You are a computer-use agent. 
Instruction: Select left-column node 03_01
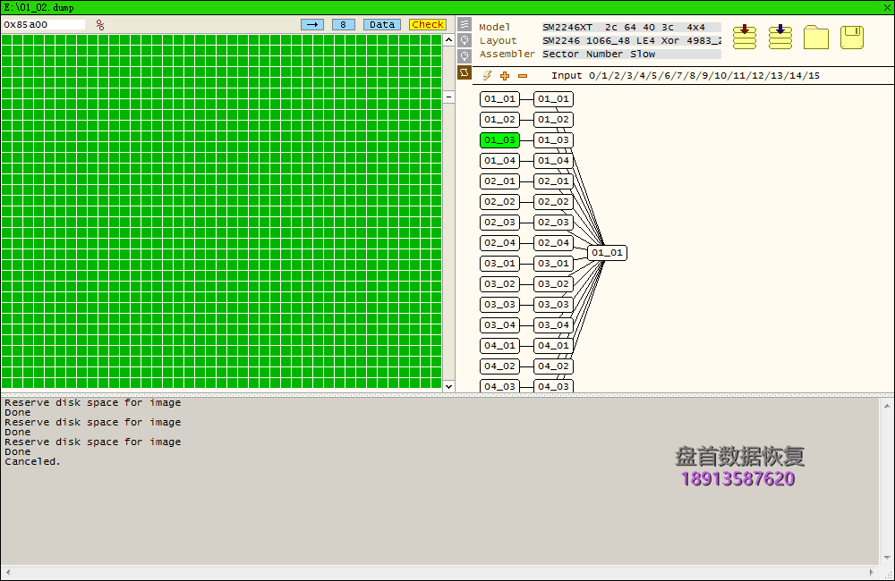pyautogui.click(x=499, y=264)
